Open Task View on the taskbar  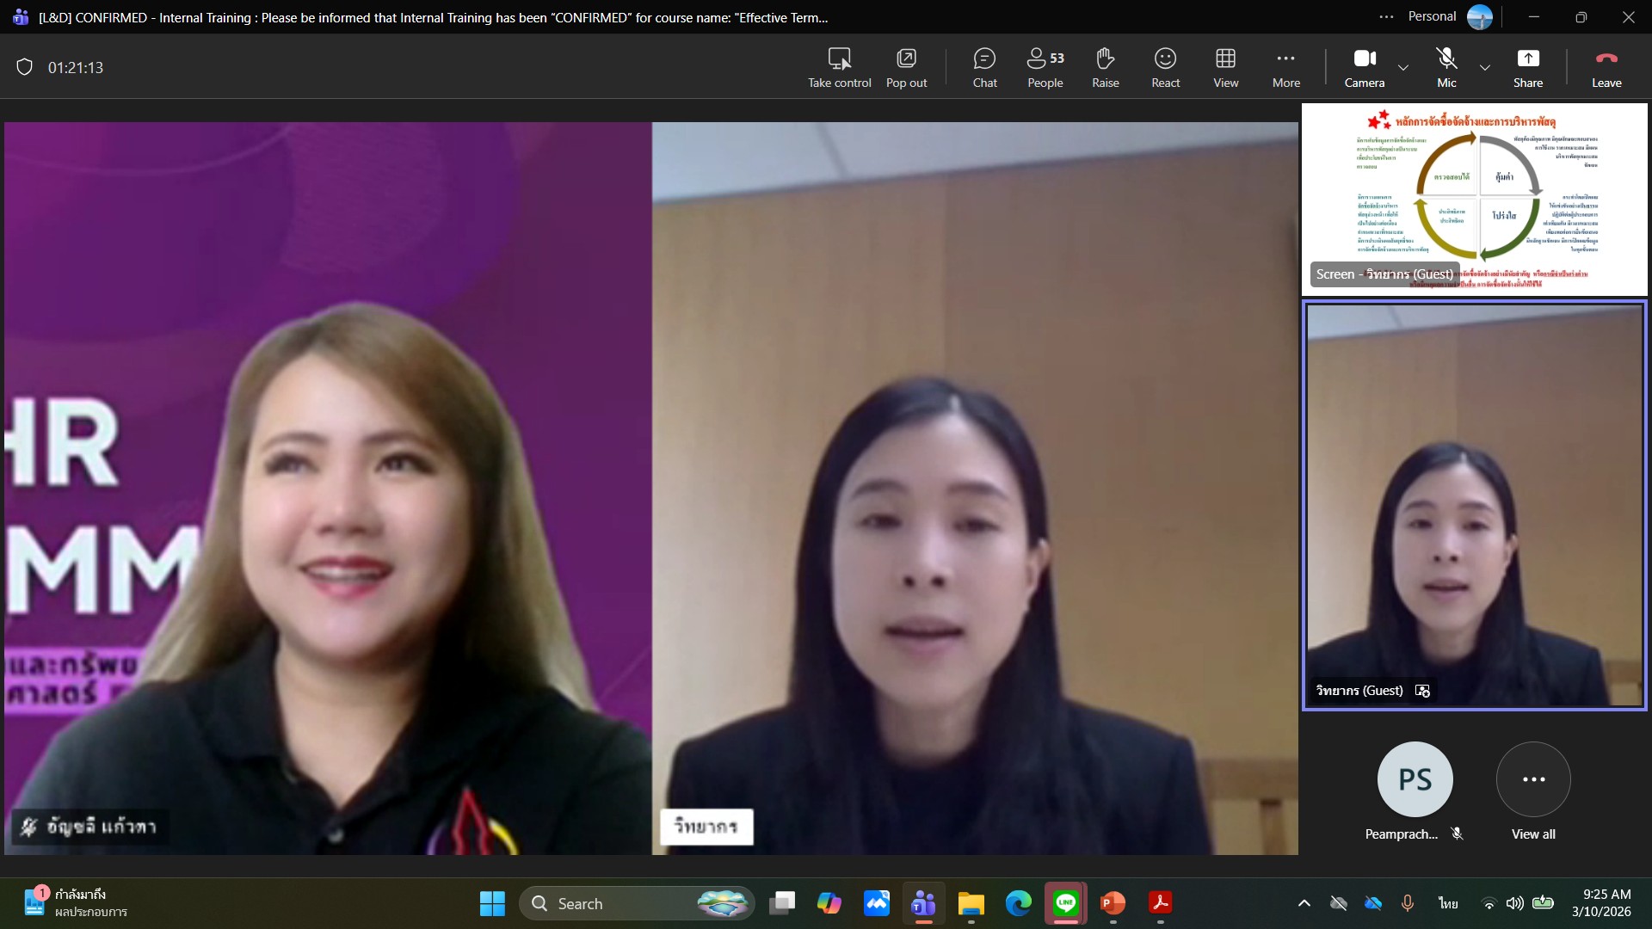click(782, 903)
